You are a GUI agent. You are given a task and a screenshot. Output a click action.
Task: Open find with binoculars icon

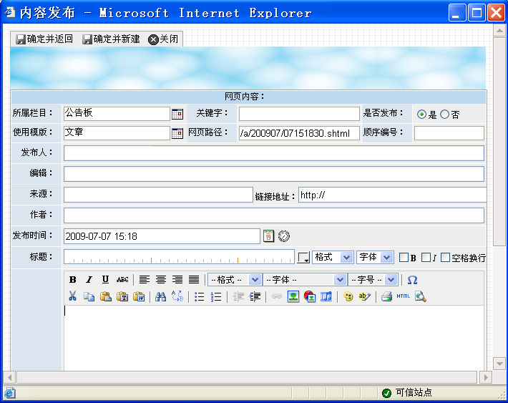click(160, 296)
